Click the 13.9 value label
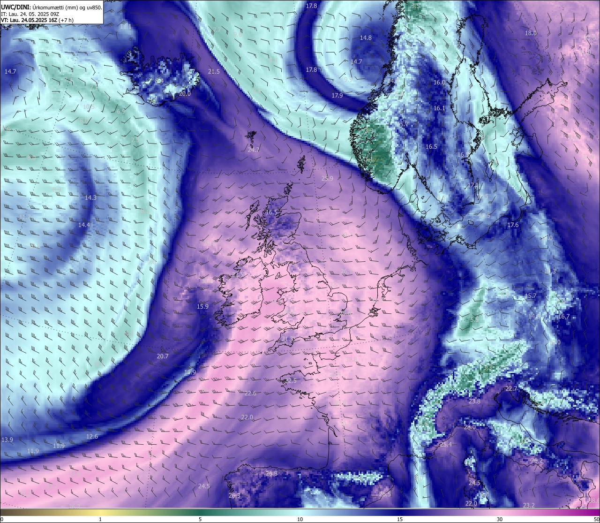 pos(7,440)
